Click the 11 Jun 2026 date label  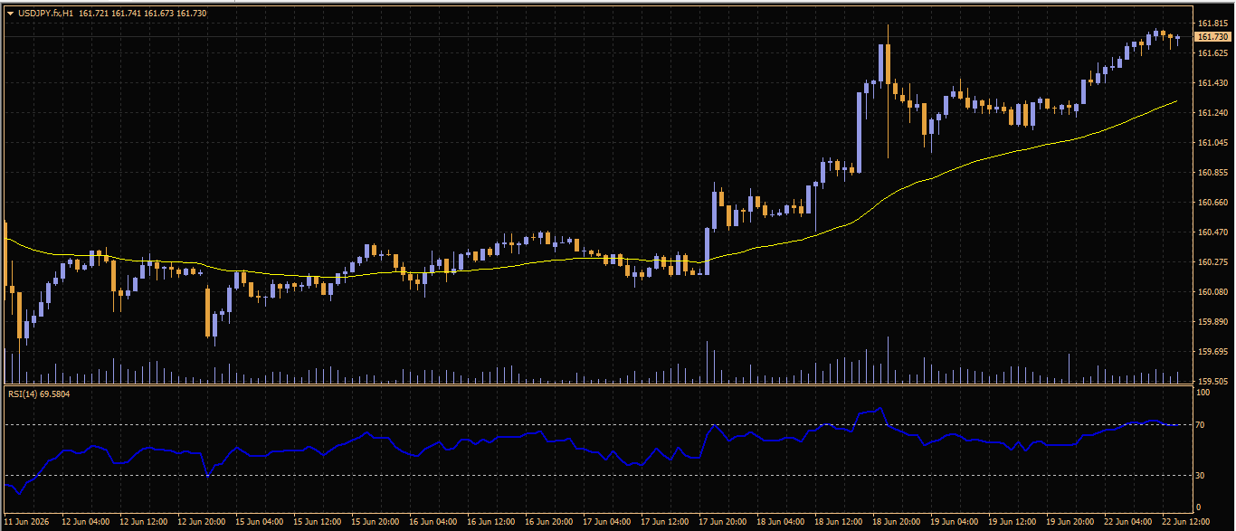pos(26,522)
